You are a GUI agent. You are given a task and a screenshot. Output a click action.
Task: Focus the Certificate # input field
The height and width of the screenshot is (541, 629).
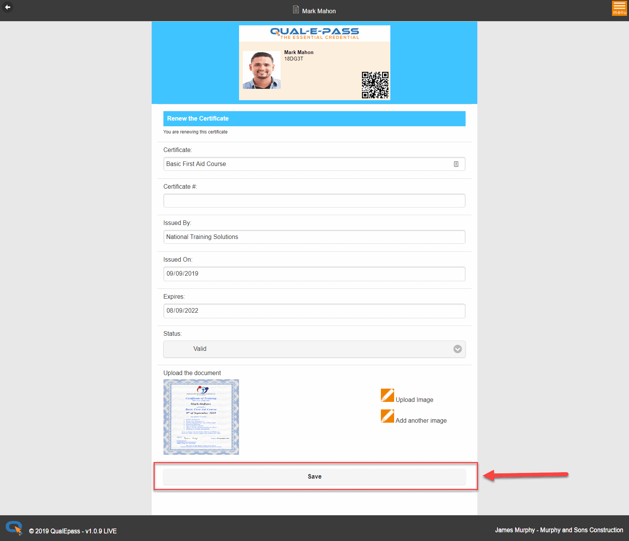tap(314, 201)
